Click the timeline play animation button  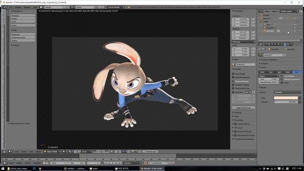pyautogui.click(x=114, y=163)
